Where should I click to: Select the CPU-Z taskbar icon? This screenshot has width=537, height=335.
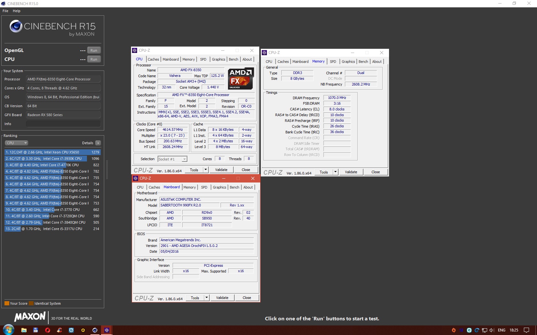tap(107, 330)
